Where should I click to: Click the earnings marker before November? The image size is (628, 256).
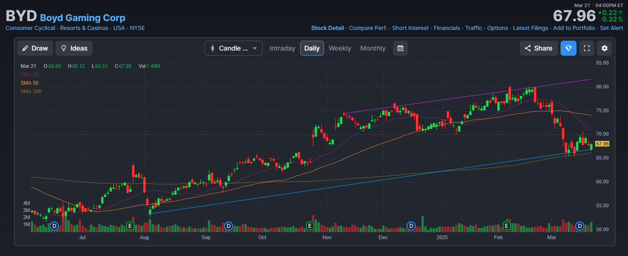[310, 226]
